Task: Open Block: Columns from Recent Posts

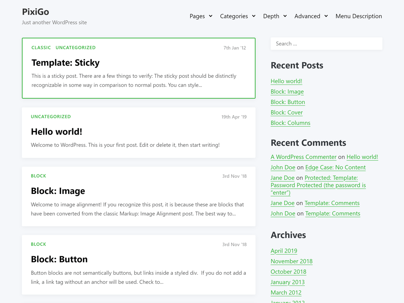Action: (x=290, y=123)
